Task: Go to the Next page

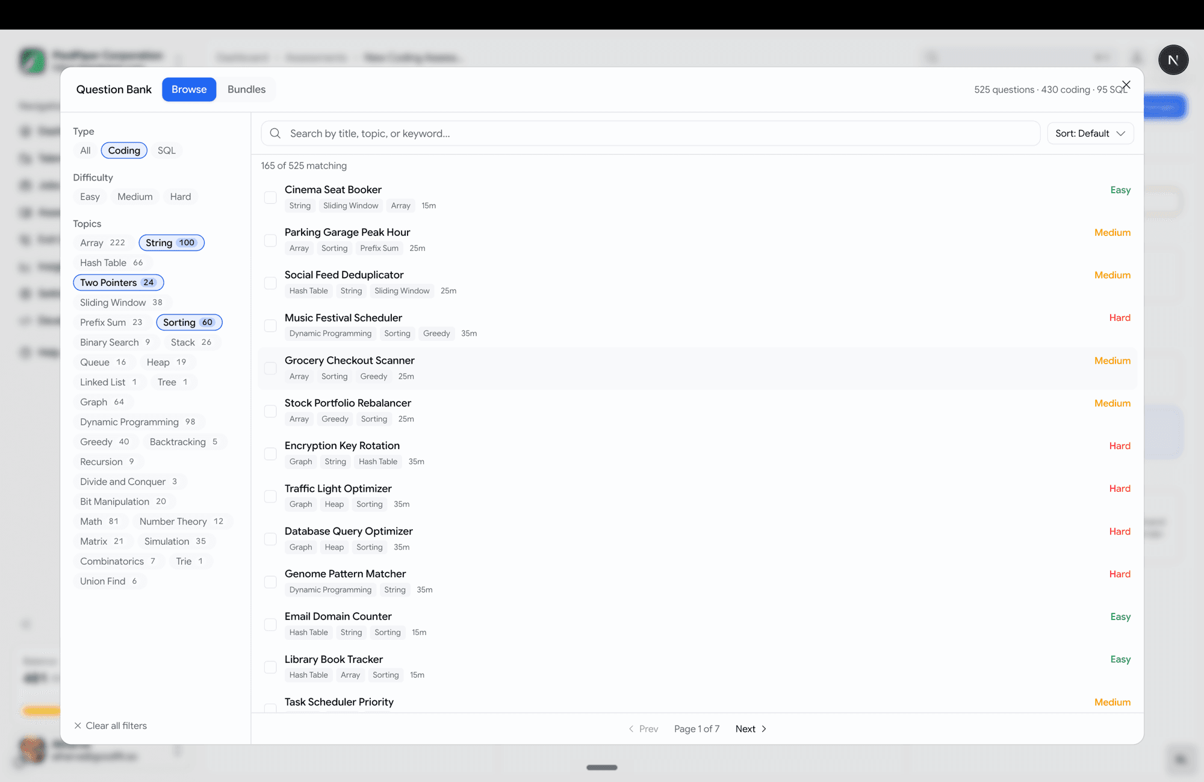Action: pyautogui.click(x=751, y=728)
